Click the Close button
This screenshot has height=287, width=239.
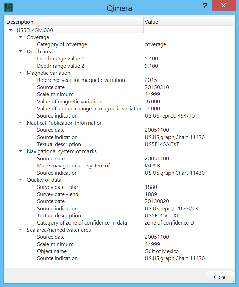pos(220,277)
